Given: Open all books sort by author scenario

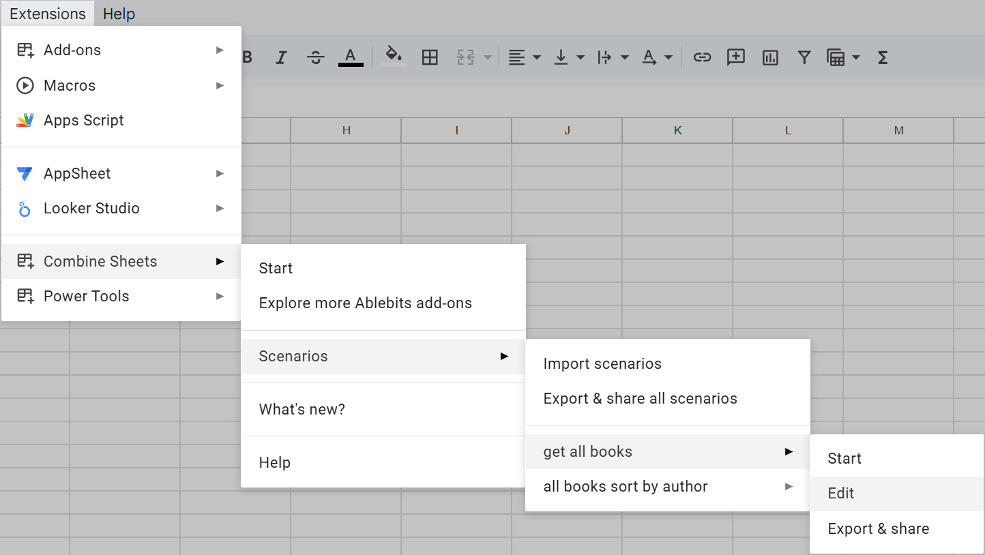Looking at the screenshot, I should pyautogui.click(x=668, y=486).
